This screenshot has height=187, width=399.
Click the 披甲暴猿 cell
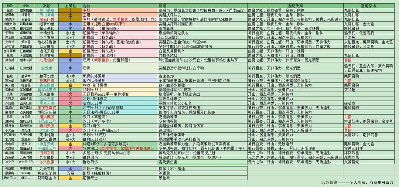click(47, 11)
